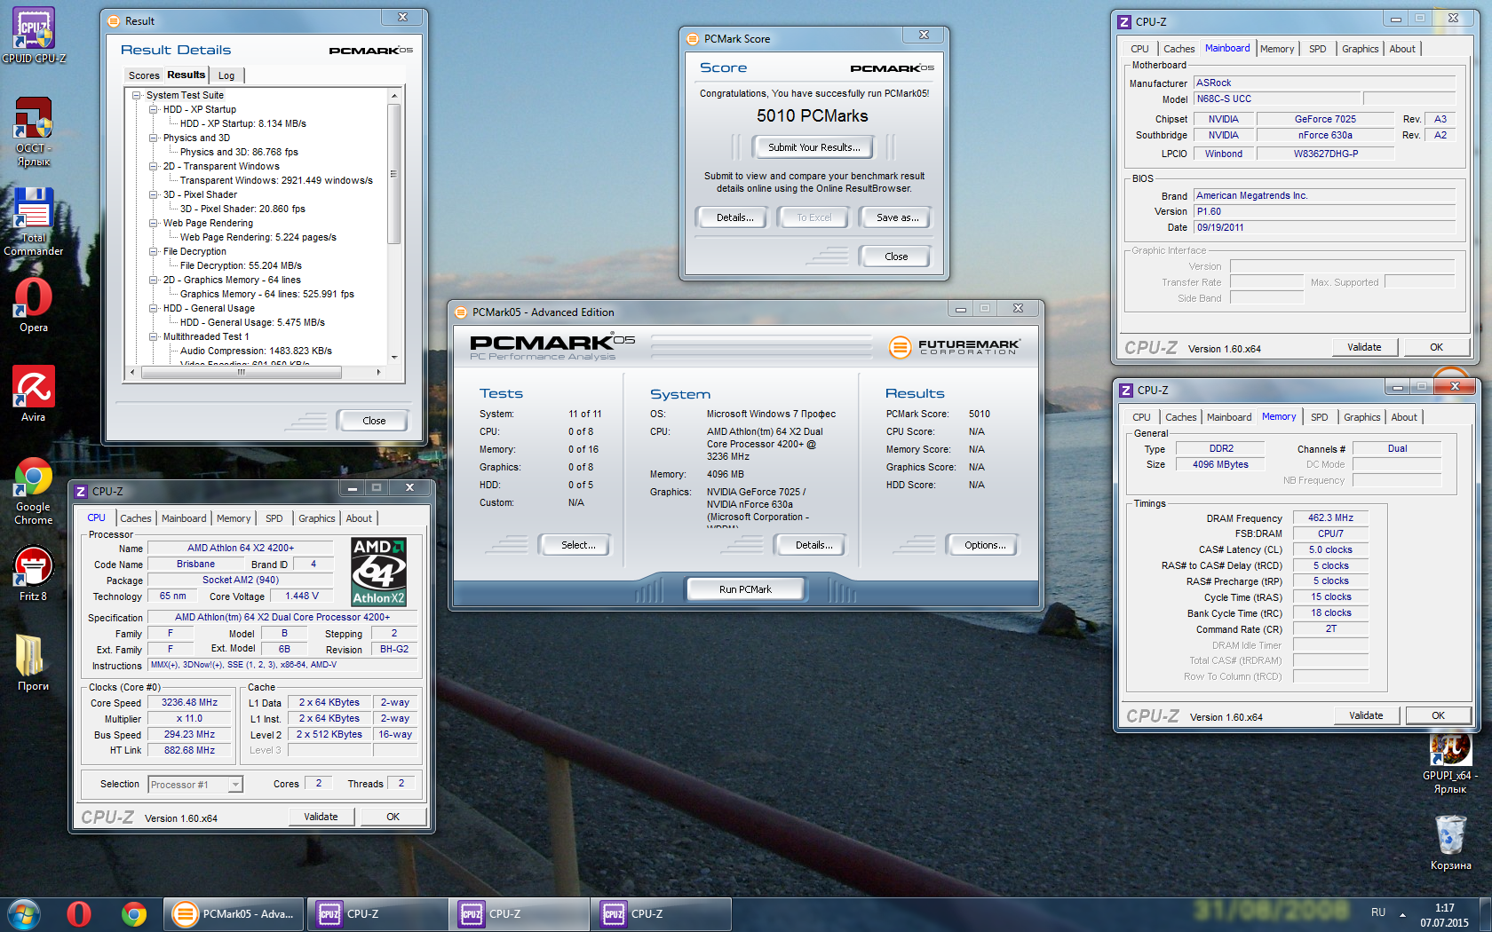This screenshot has height=932, width=1492.
Task: Open the Корзина recycle bin
Action: [x=1450, y=843]
